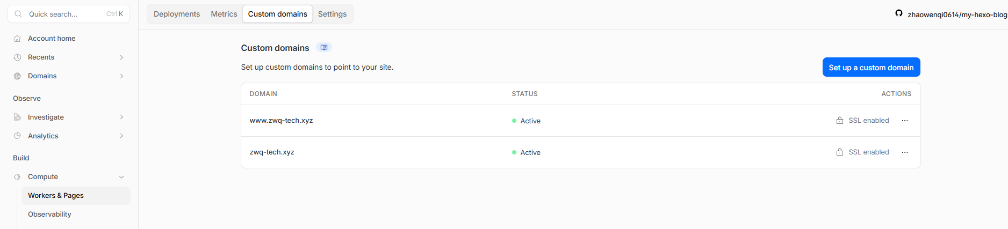Click the Analytics pie chart icon
Viewport: 1008px width, 229px height.
point(17,136)
